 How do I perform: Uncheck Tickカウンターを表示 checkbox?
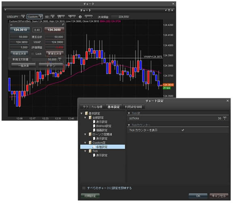(183, 130)
